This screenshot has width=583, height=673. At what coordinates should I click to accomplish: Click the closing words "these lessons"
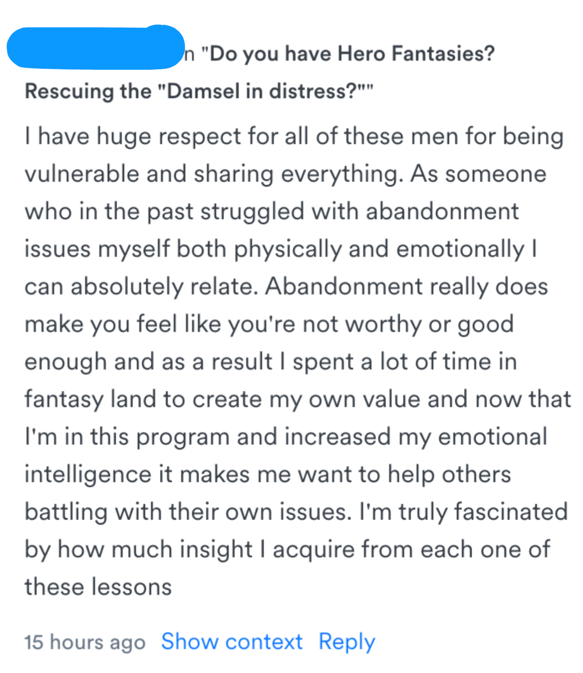(98, 587)
